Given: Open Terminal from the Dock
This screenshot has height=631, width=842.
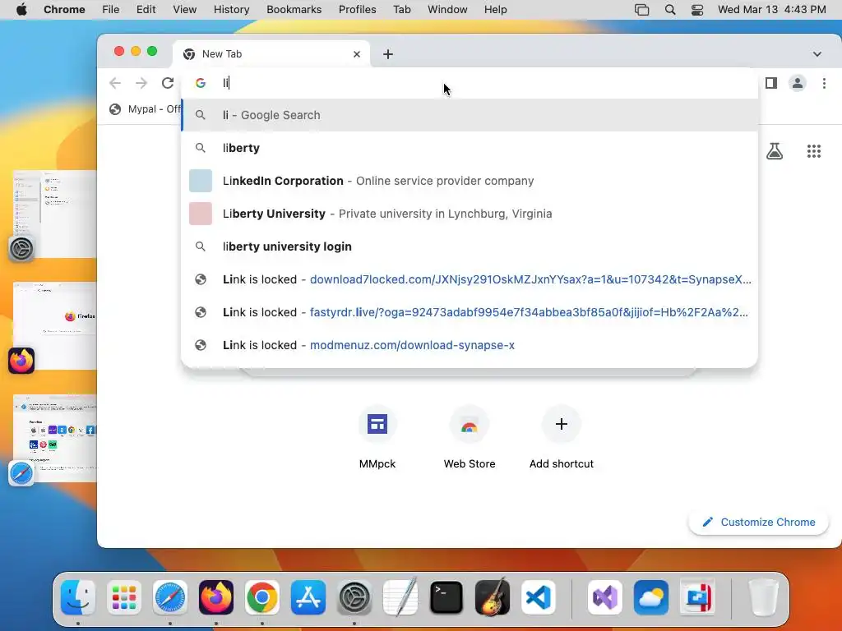Looking at the screenshot, I should pos(446,597).
